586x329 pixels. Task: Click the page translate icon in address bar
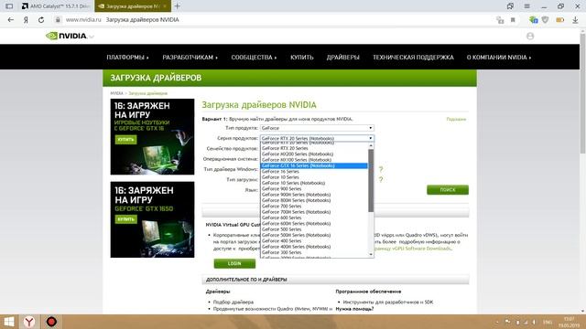[x=500, y=20]
